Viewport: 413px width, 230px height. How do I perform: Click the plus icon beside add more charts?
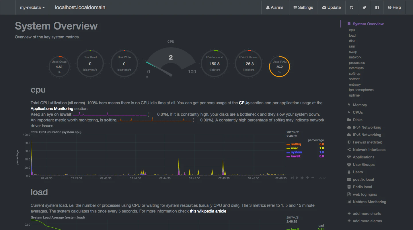click(349, 214)
